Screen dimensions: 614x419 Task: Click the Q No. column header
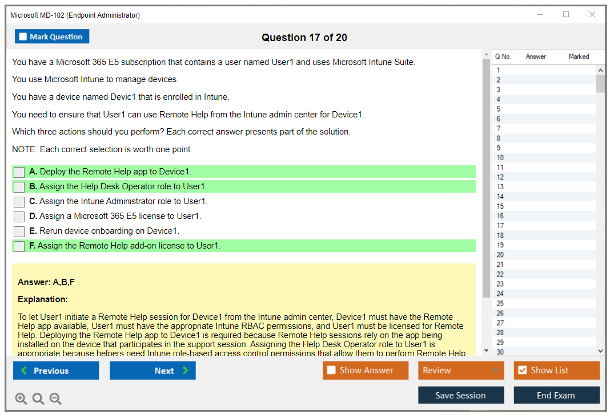(x=503, y=56)
